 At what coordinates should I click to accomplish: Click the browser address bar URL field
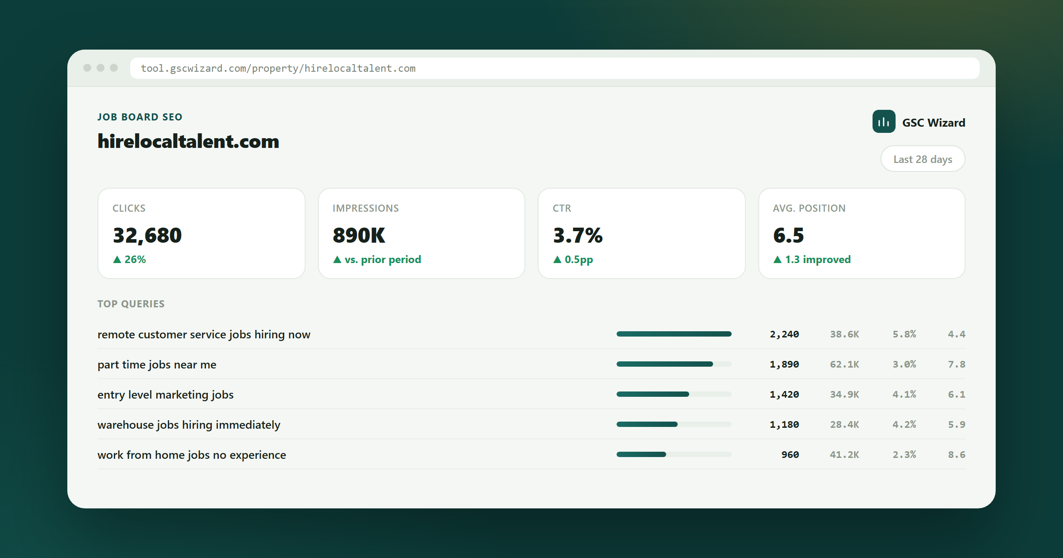pyautogui.click(x=555, y=68)
